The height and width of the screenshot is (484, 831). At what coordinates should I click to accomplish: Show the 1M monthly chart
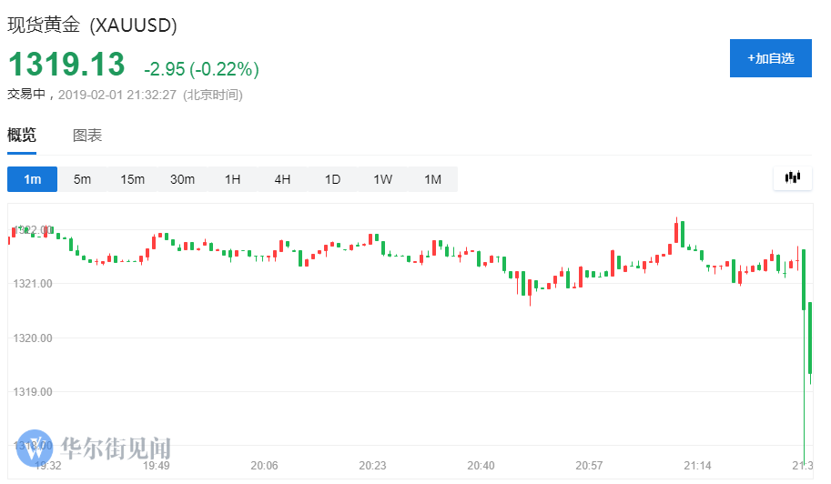tap(432, 179)
